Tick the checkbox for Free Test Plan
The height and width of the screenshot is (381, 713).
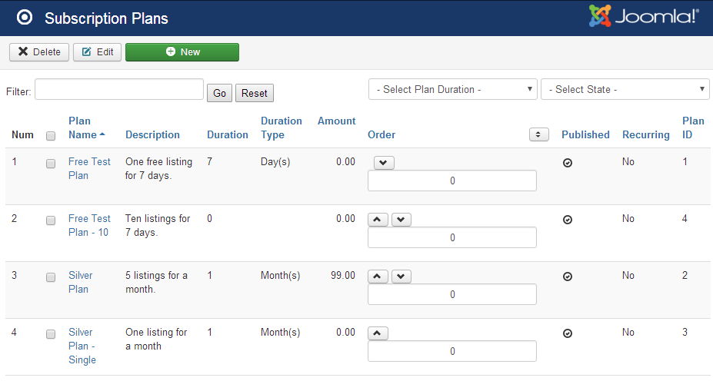coord(51,164)
